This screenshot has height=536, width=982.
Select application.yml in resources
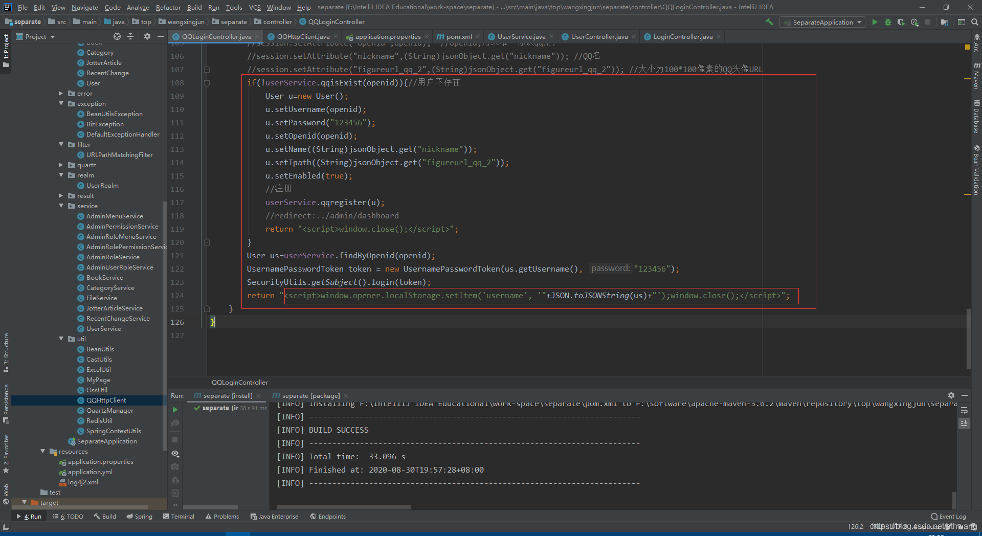90,472
